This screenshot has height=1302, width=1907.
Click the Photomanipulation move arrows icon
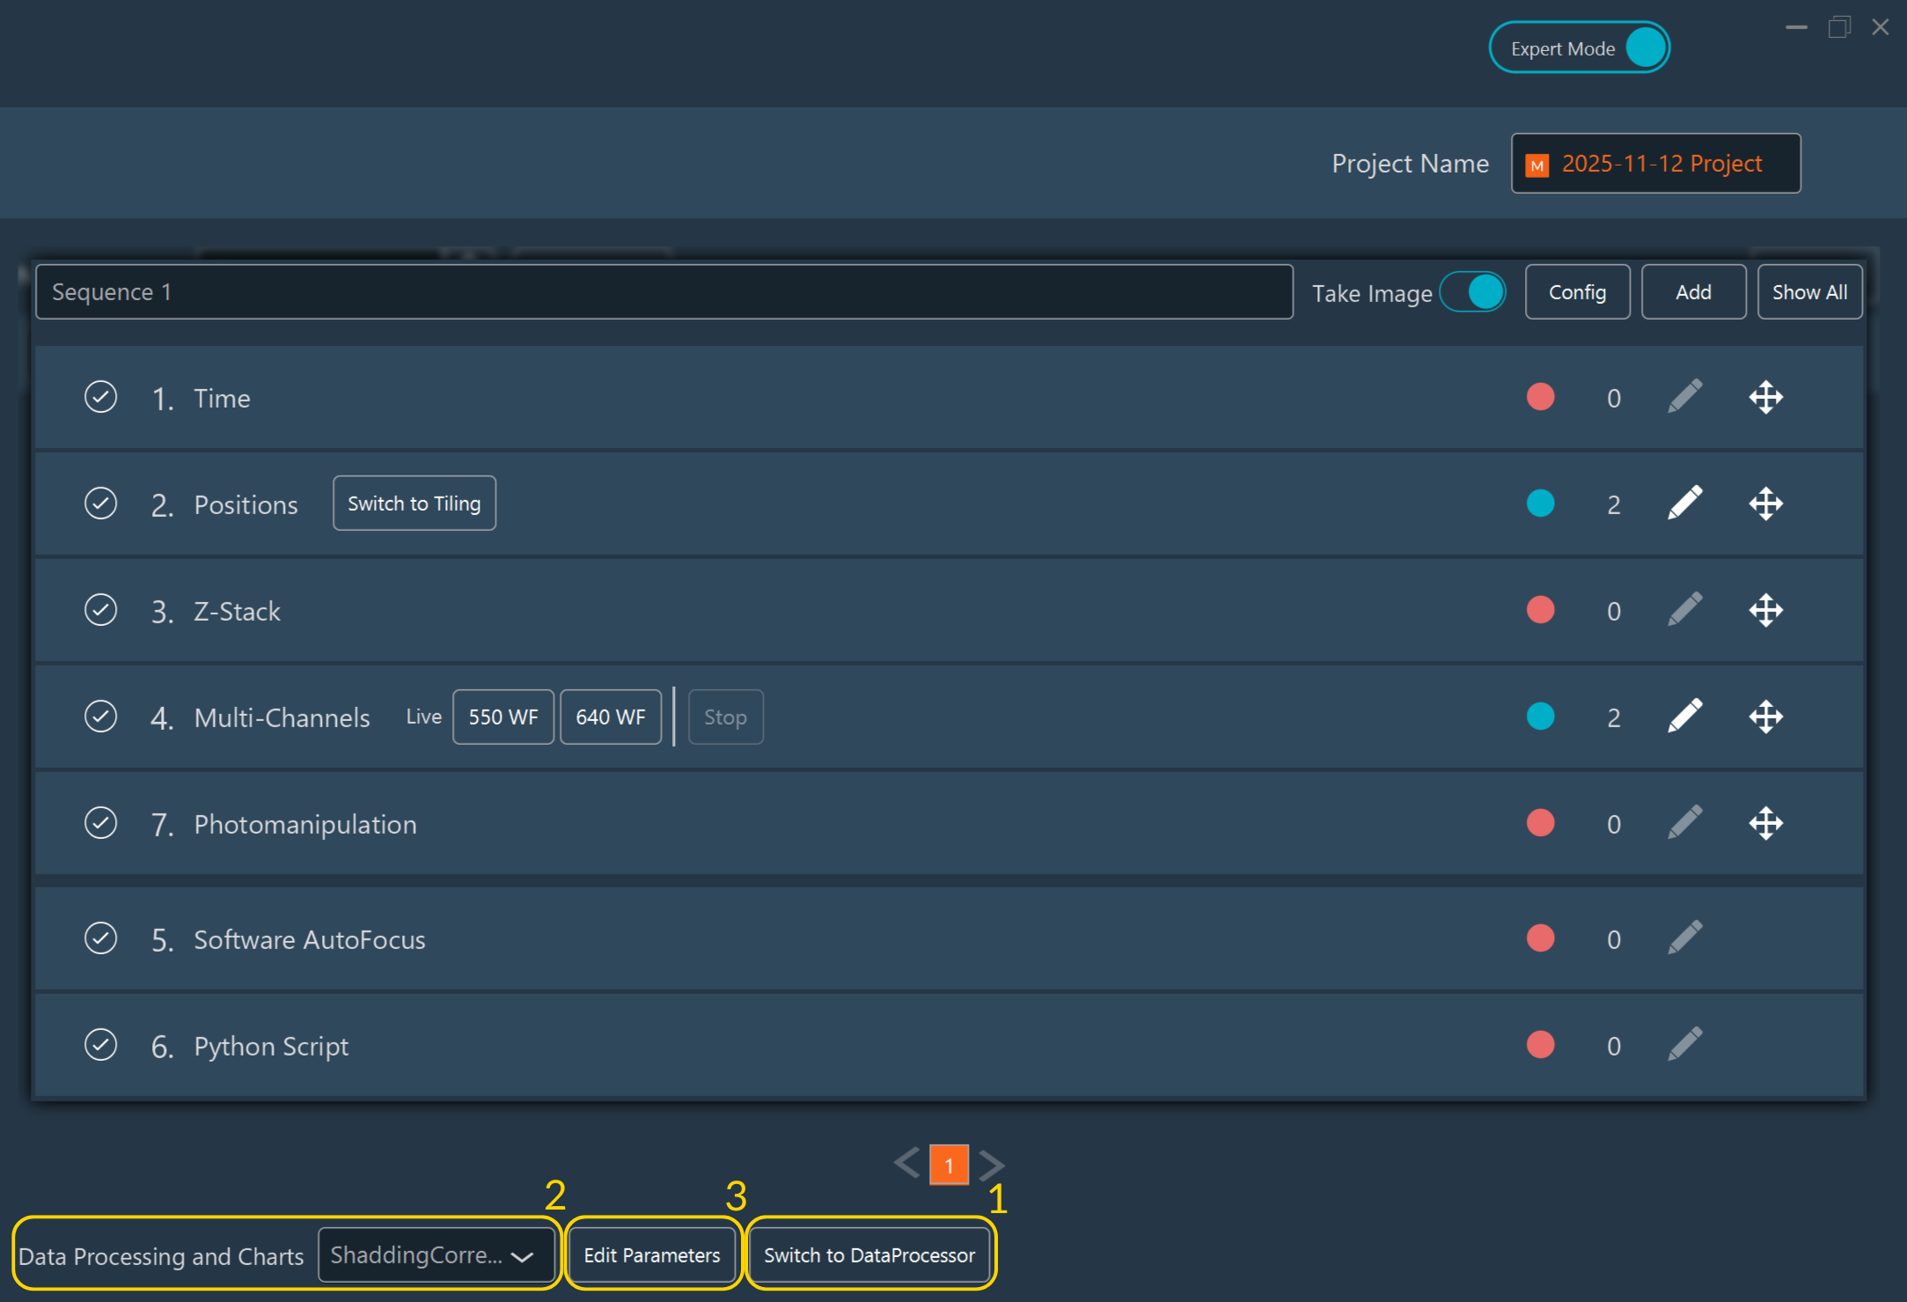coord(1765,824)
